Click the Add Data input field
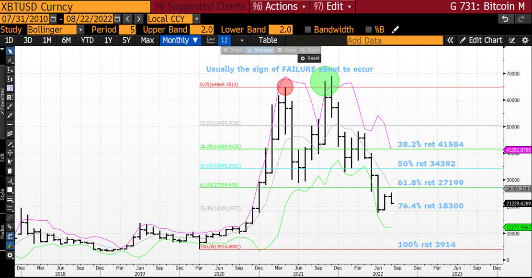532x278 pixels. point(395,40)
